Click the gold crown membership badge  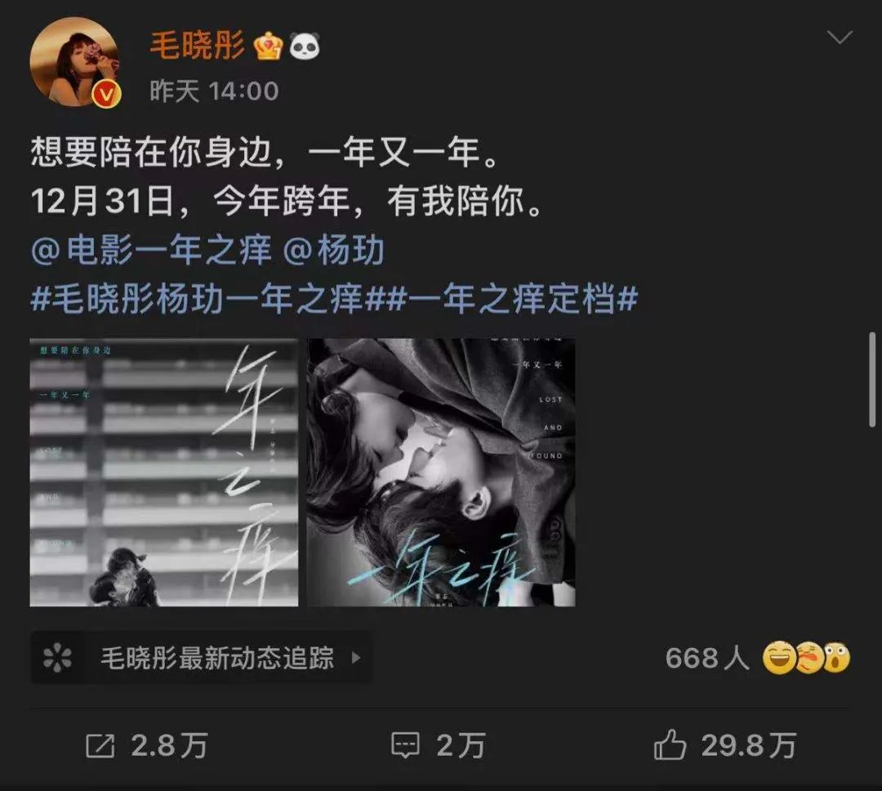click(x=268, y=46)
